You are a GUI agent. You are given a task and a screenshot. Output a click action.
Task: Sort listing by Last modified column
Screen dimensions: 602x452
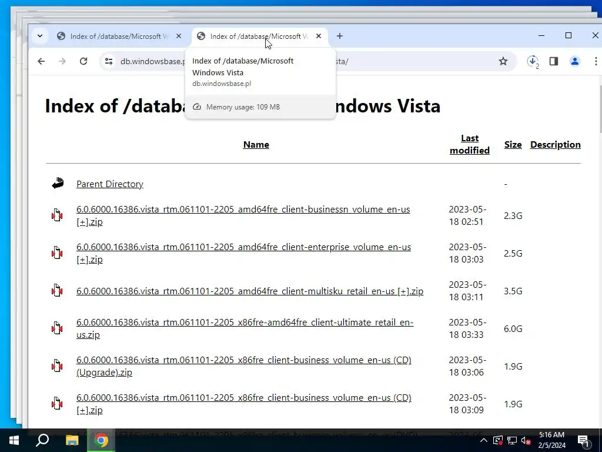point(470,144)
